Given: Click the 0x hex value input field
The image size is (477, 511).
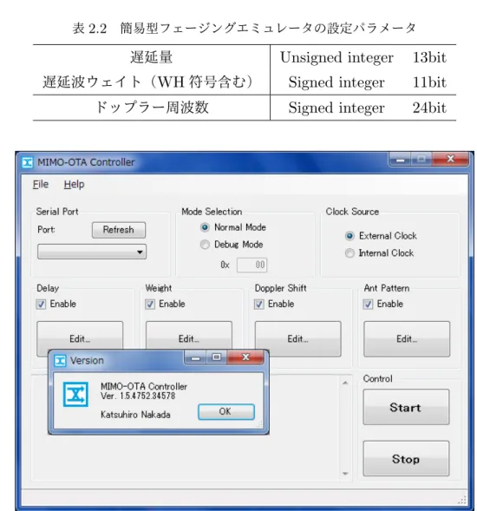Looking at the screenshot, I should [x=252, y=265].
